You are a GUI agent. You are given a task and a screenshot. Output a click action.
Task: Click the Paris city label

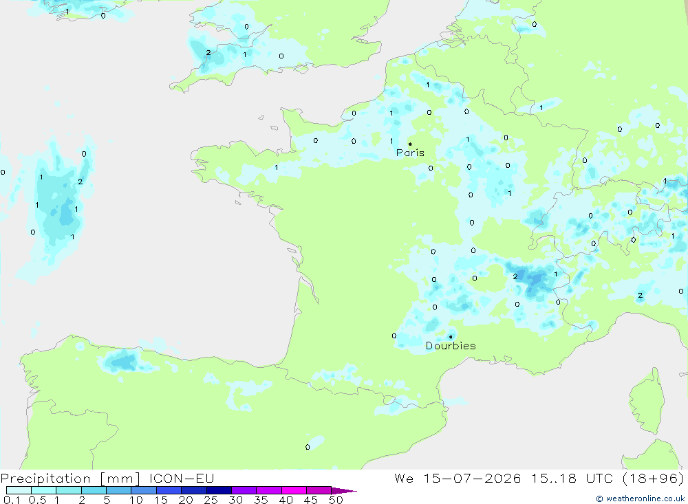click(x=410, y=153)
